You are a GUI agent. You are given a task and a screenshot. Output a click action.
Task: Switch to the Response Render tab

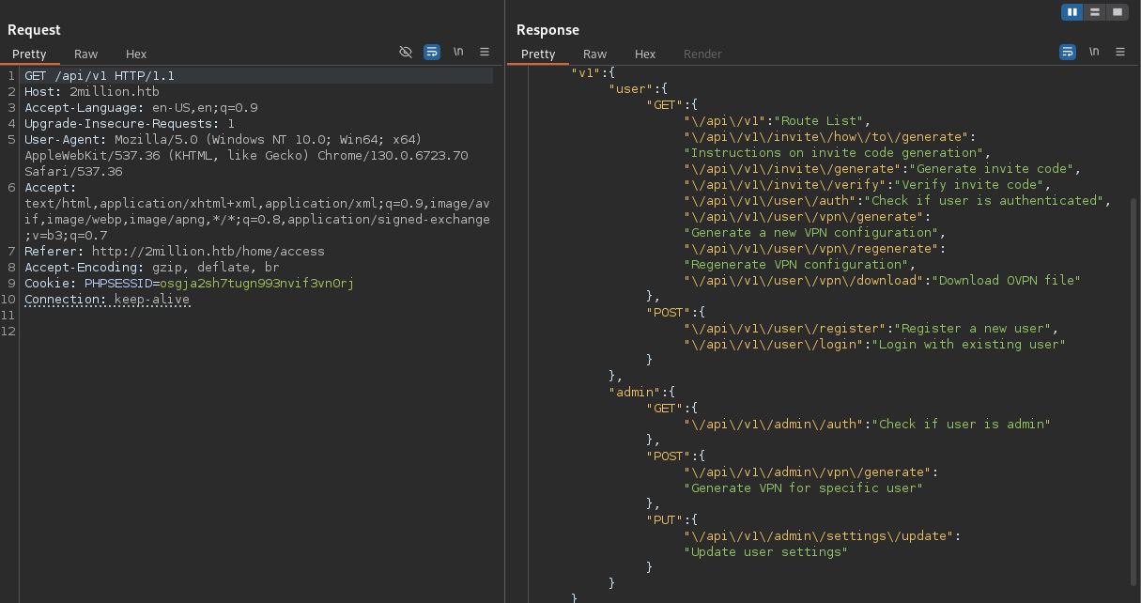pos(702,54)
